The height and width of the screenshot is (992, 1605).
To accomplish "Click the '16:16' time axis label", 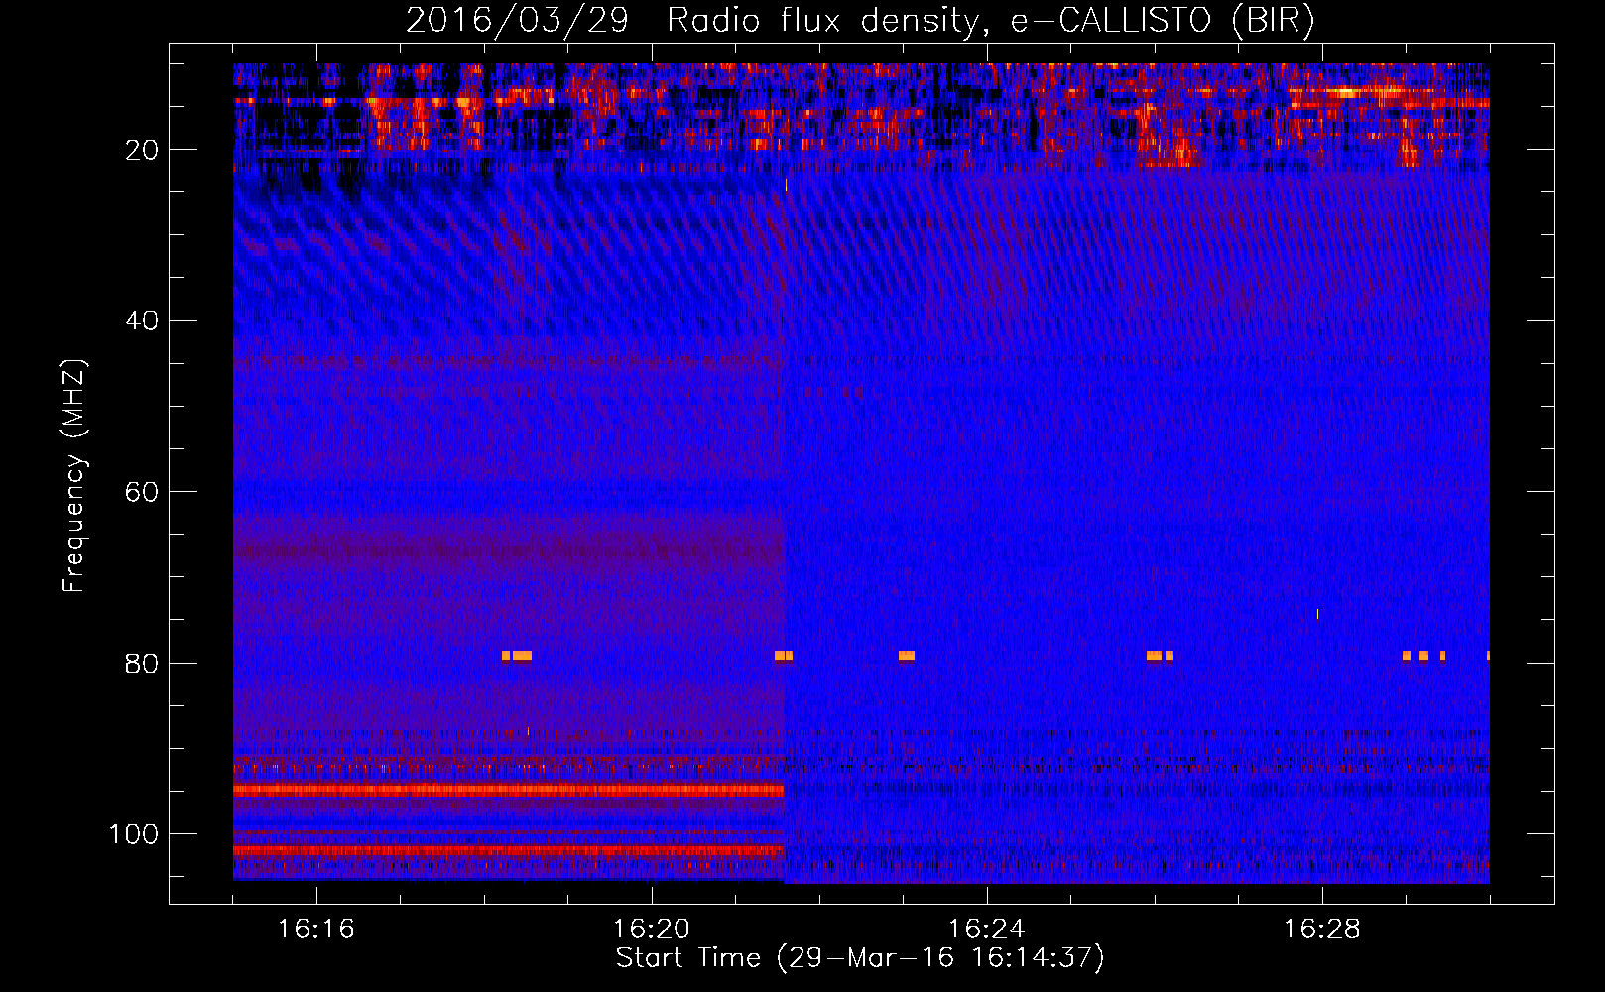I will point(316,930).
